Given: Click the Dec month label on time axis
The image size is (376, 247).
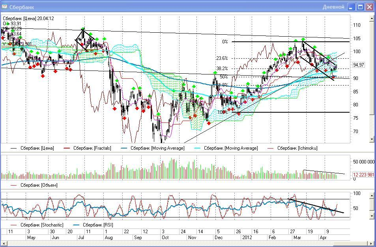Looking at the screenshot, I should 219,238.
